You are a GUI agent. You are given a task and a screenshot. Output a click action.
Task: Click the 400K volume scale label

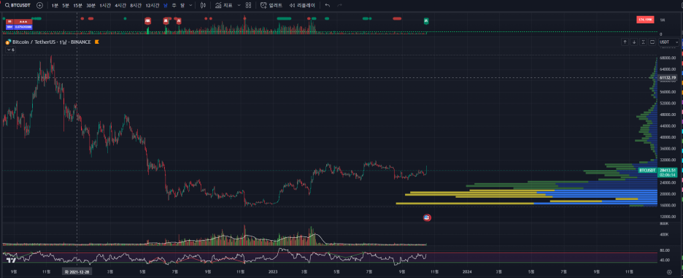point(664,234)
